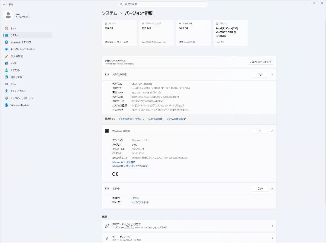This screenshot has width=326, height=243.
Task: Click この PC の名前を変更 button
Action: point(261,62)
